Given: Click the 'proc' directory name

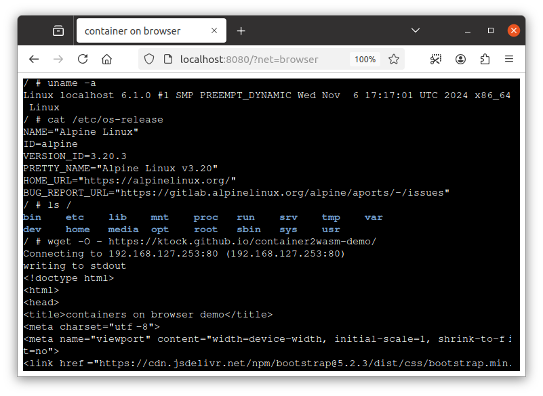Looking at the screenshot, I should pyautogui.click(x=205, y=217).
